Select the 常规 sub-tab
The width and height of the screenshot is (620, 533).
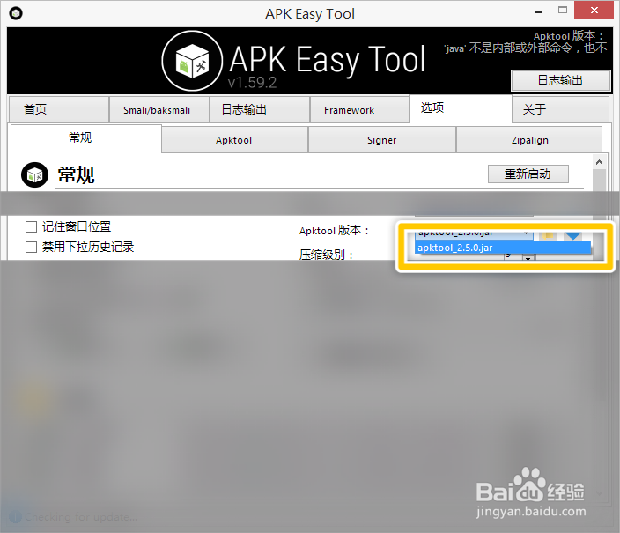coord(86,138)
